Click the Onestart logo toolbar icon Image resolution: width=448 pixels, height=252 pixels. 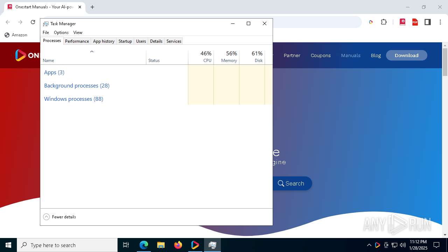coord(371,22)
